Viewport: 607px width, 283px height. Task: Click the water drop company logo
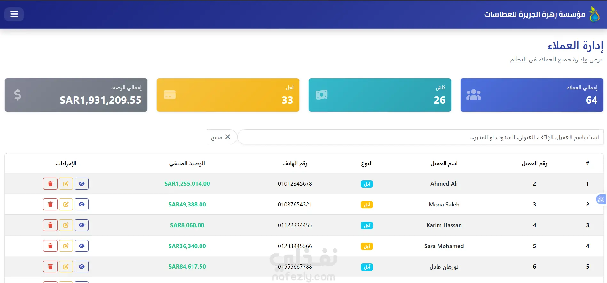[x=595, y=14]
